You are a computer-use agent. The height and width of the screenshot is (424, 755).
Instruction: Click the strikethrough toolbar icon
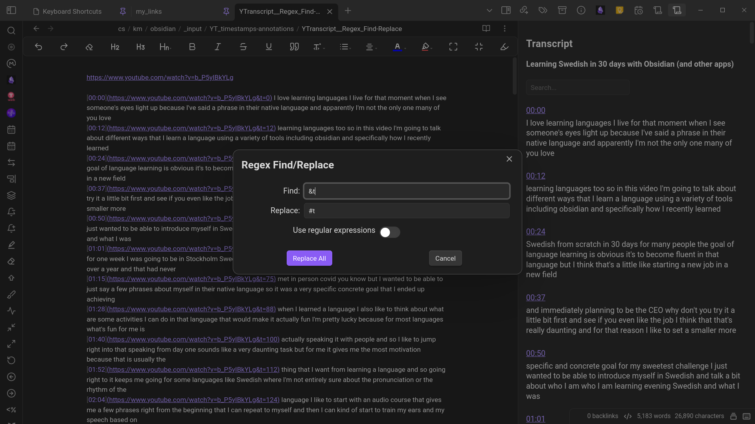243,47
